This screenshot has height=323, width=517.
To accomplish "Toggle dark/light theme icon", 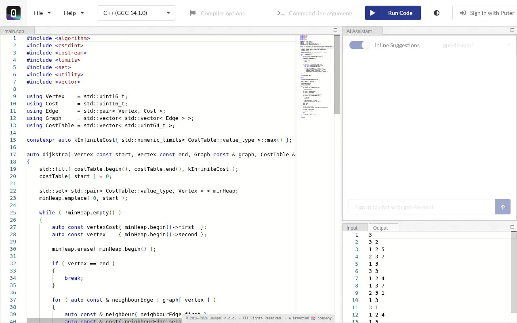I will 437,13.
